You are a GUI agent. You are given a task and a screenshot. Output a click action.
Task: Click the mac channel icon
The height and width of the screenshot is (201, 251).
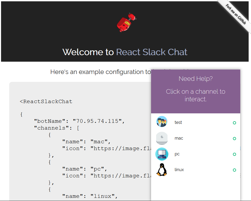[x=162, y=138]
